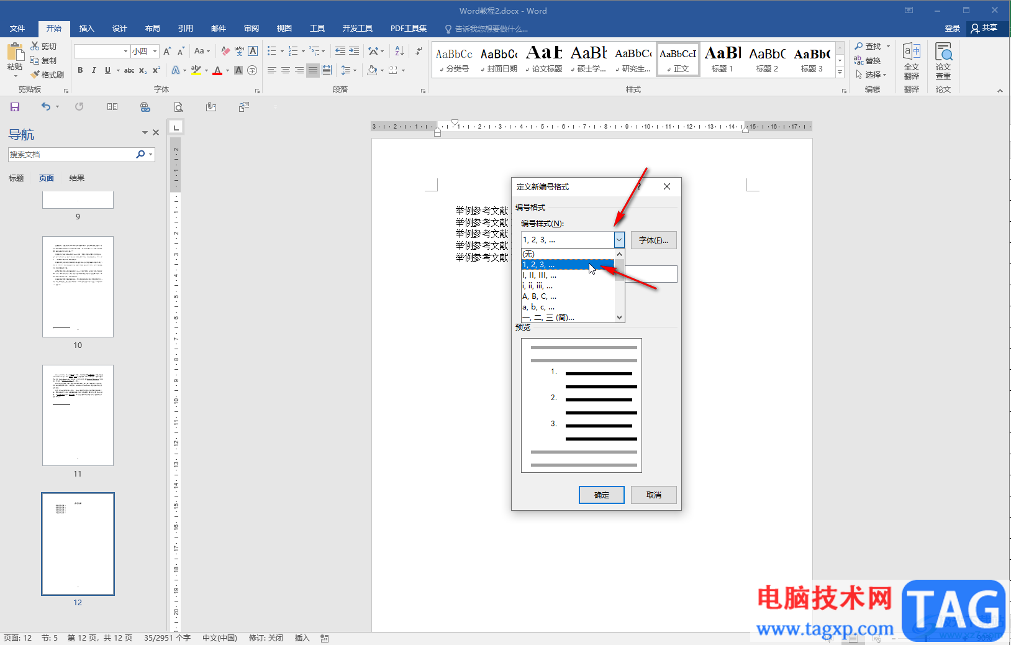This screenshot has width=1011, height=645.
Task: Click the Phonetic Guide (wén) icon
Action: tap(239, 51)
